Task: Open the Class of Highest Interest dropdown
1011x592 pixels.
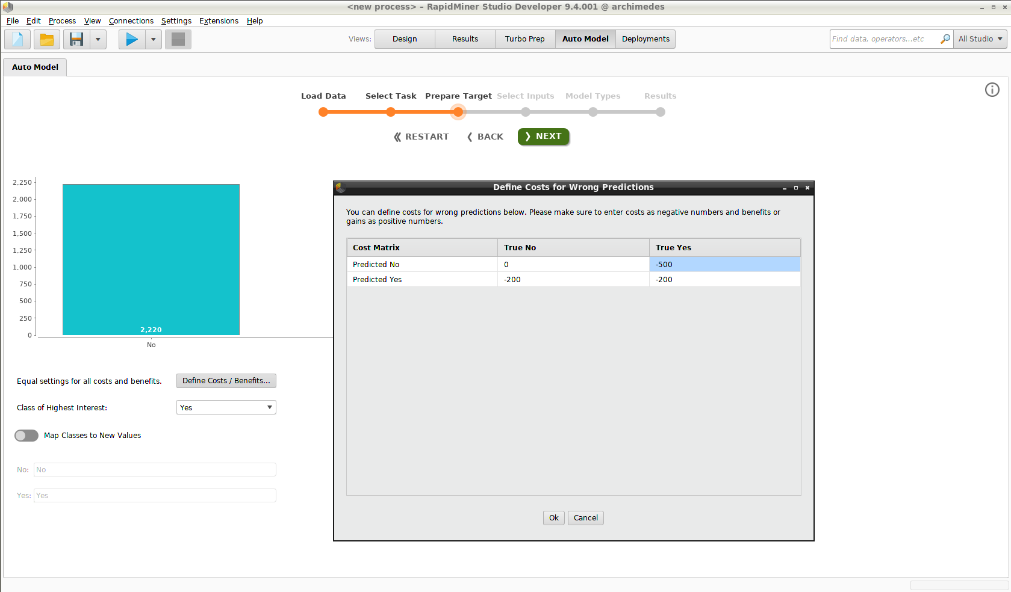Action: [x=226, y=407]
